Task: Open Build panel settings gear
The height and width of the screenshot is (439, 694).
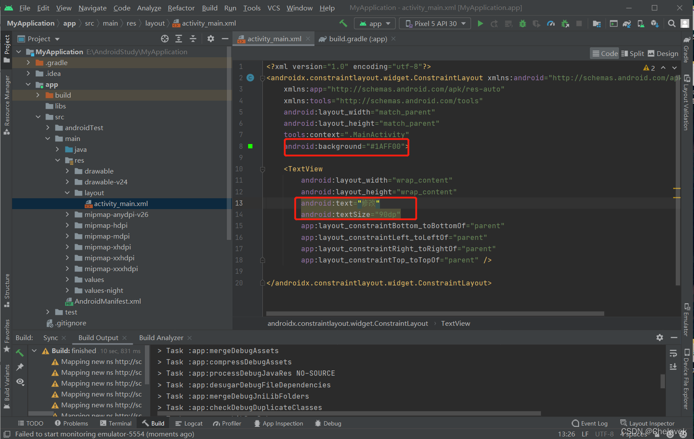Action: [x=660, y=337]
